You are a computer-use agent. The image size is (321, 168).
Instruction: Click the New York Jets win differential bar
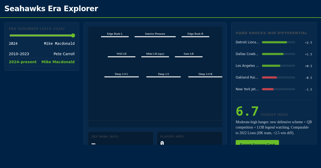tap(278, 89)
